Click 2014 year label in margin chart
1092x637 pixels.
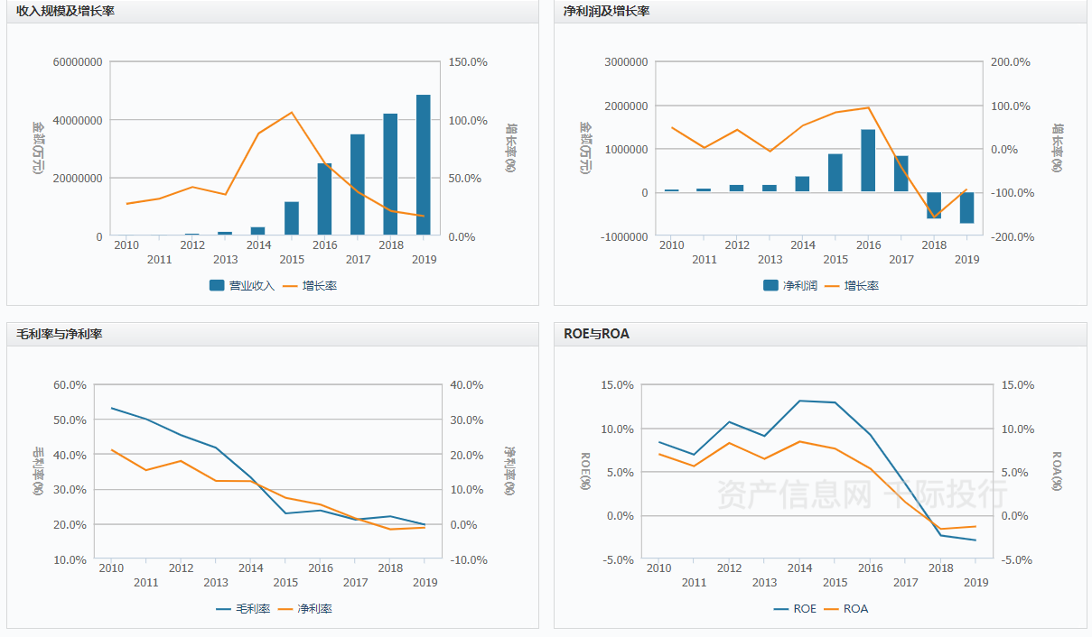tap(251, 568)
